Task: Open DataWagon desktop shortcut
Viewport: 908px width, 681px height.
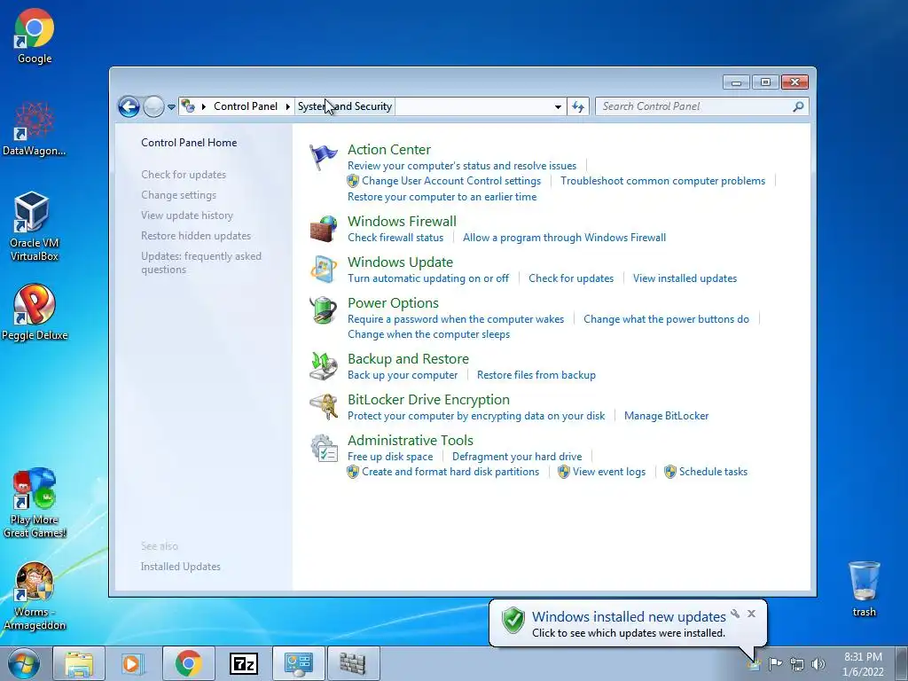Action: 35,129
